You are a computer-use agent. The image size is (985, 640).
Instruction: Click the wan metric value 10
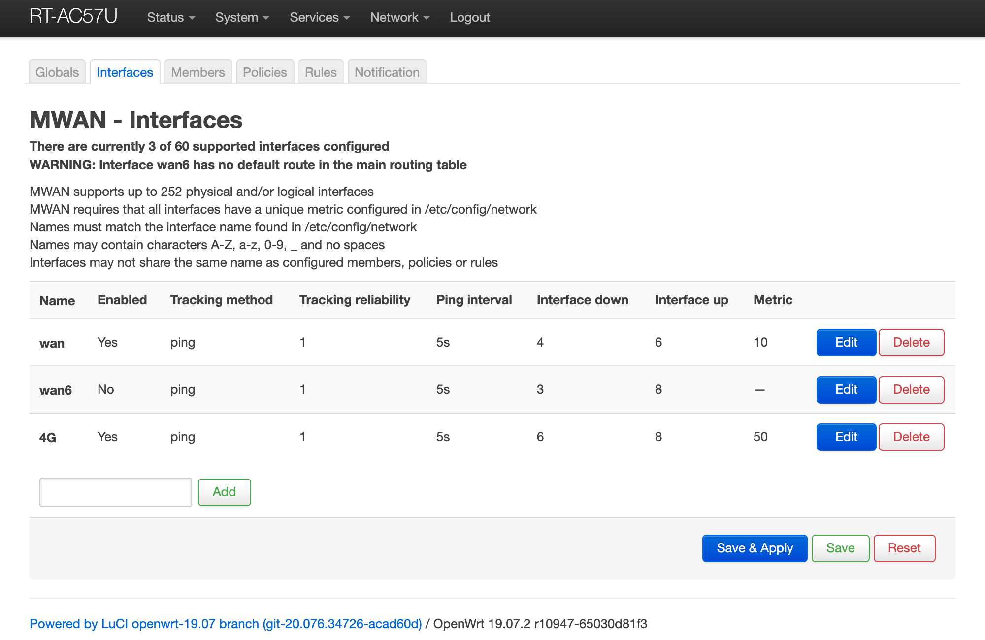pos(760,342)
